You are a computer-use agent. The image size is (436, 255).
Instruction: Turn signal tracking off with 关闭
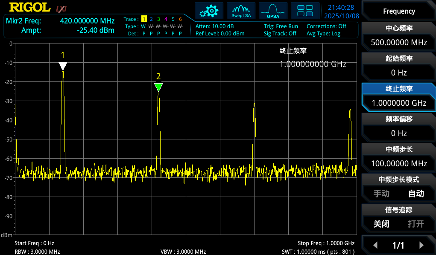[381, 224]
